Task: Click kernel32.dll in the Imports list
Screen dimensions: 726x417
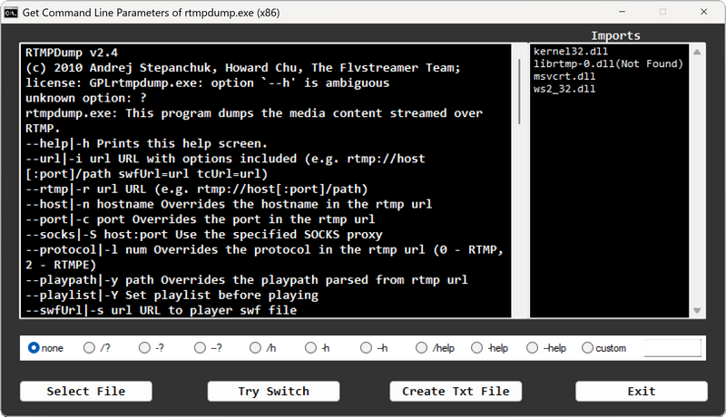Action: pyautogui.click(x=571, y=52)
